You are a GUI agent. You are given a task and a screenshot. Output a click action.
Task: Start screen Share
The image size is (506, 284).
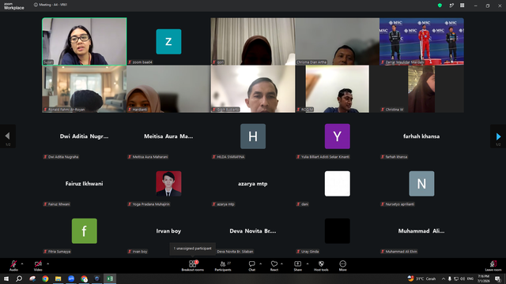[297, 266]
